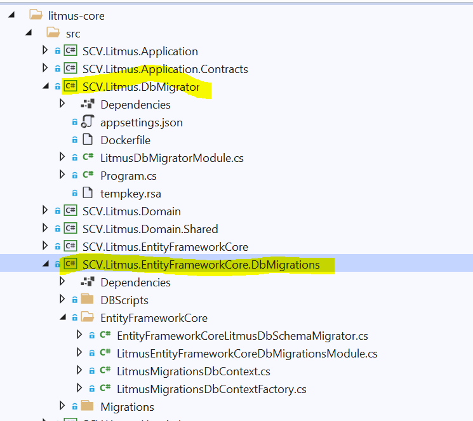Image resolution: width=473 pixels, height=421 pixels.
Task: Expand the LitmusDbMigratorModule.cs file node
Action: 62,158
